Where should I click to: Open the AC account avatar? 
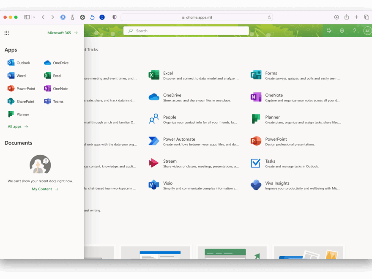pos(367,30)
